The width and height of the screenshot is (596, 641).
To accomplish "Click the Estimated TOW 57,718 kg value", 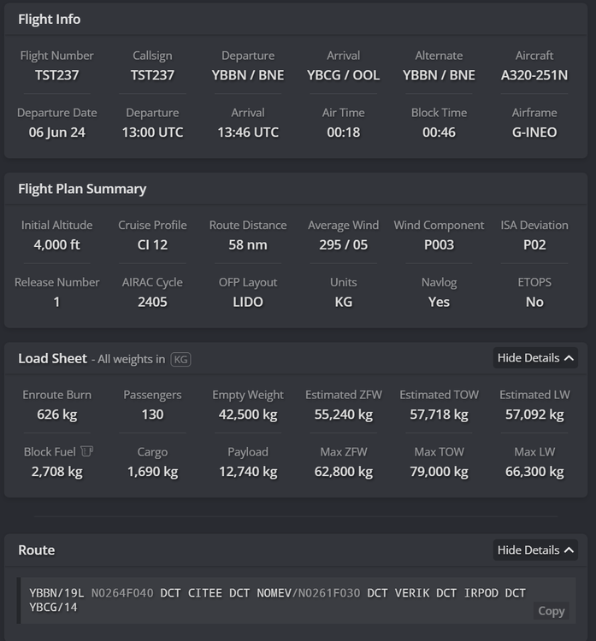I will click(x=439, y=415).
